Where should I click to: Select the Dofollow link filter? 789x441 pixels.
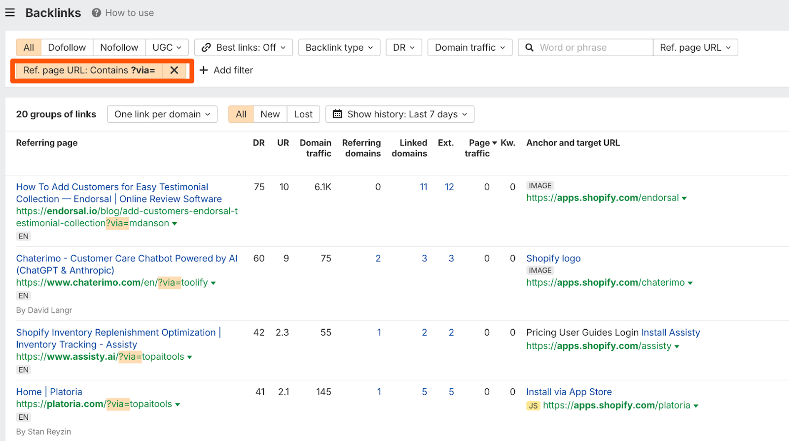(67, 47)
